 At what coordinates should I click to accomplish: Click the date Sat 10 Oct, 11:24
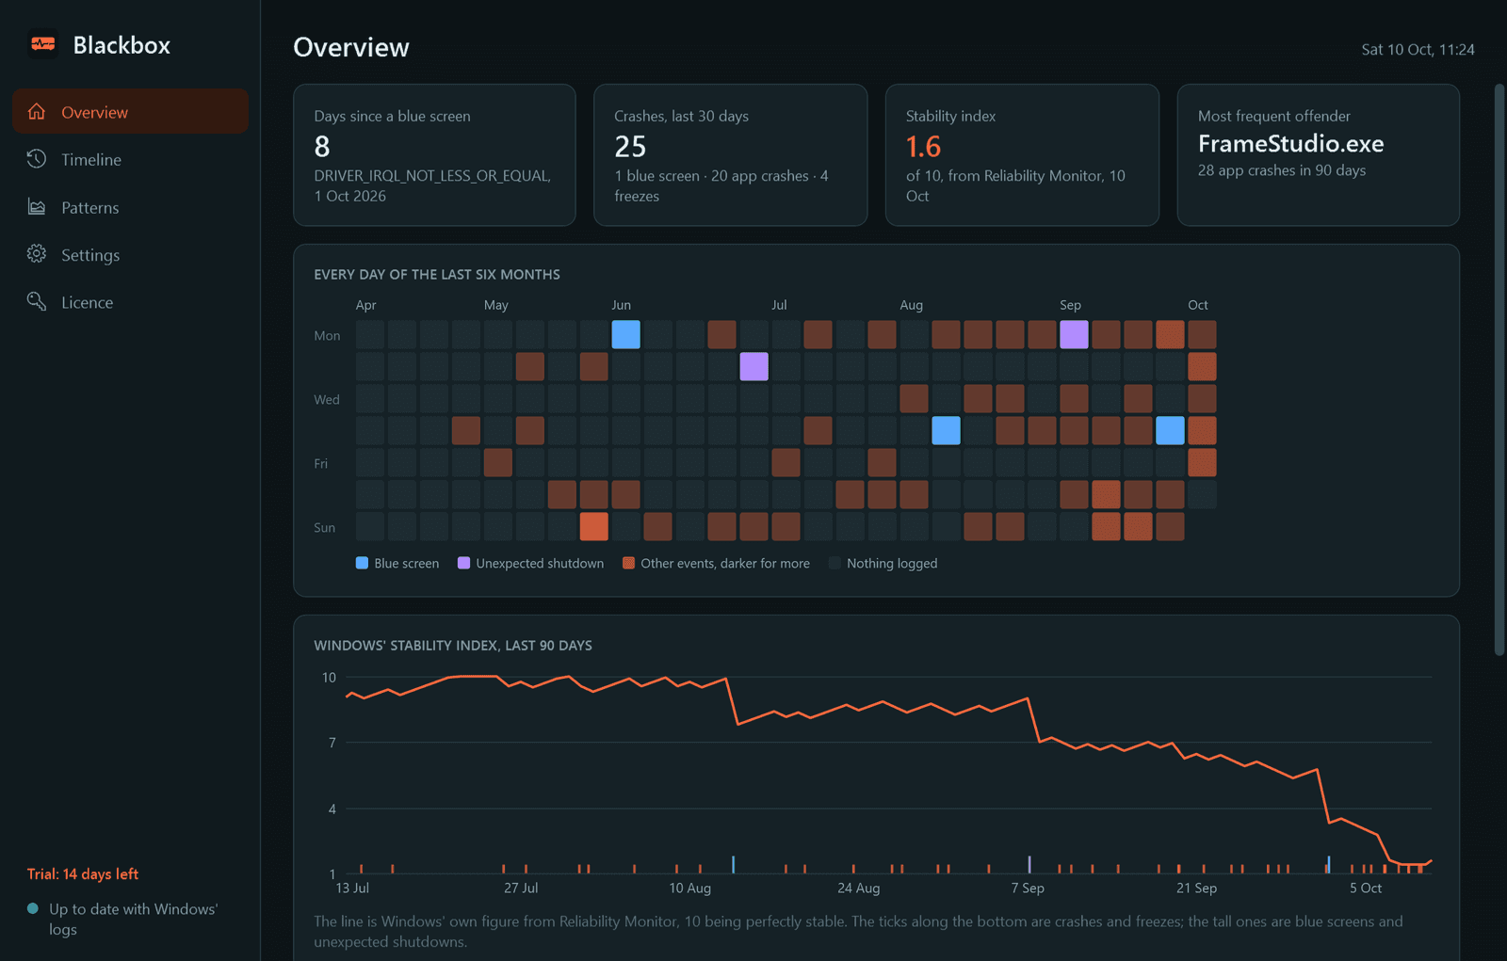pos(1418,49)
